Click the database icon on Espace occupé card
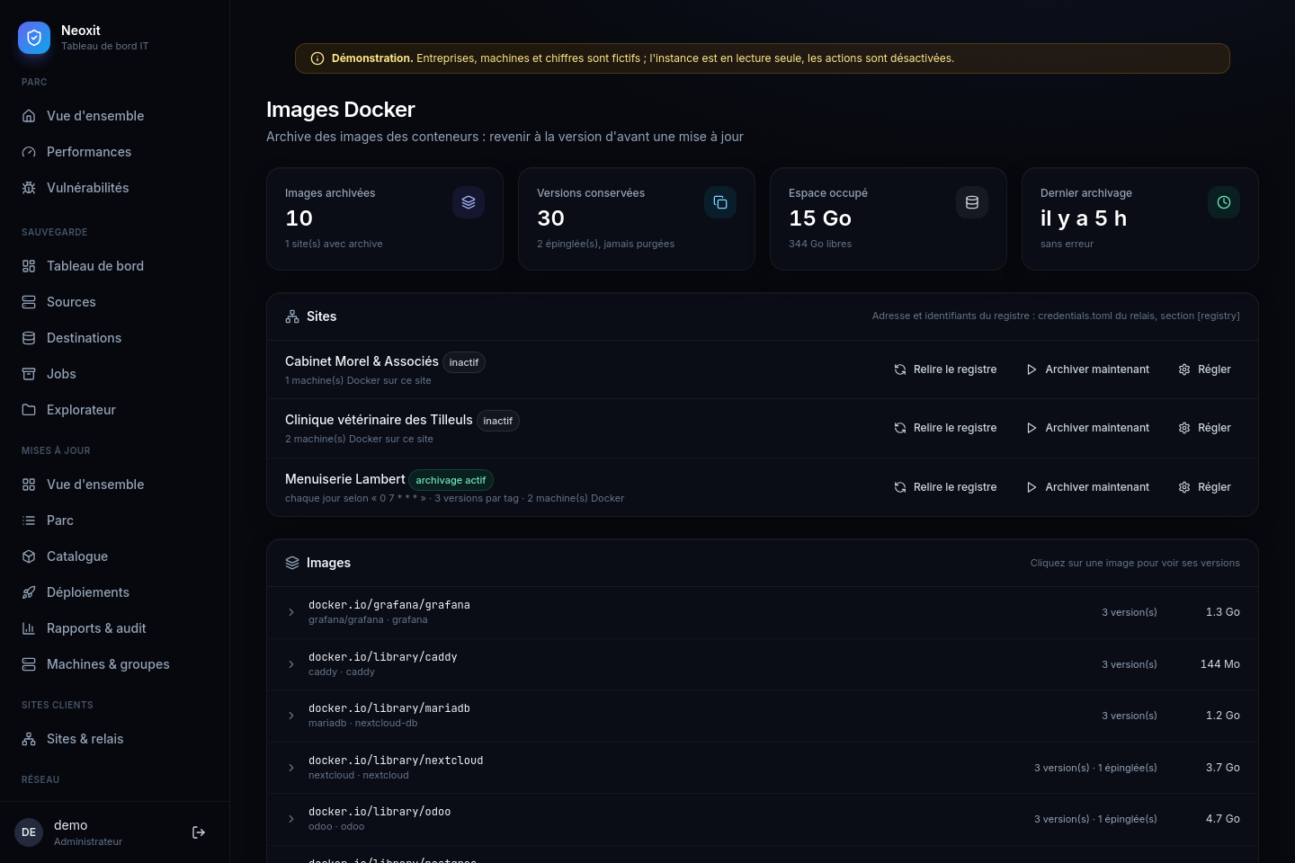Viewport: 1295px width, 863px height. point(972,202)
